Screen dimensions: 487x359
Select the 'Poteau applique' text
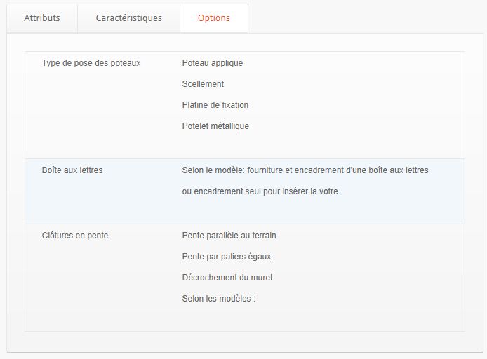click(212, 63)
